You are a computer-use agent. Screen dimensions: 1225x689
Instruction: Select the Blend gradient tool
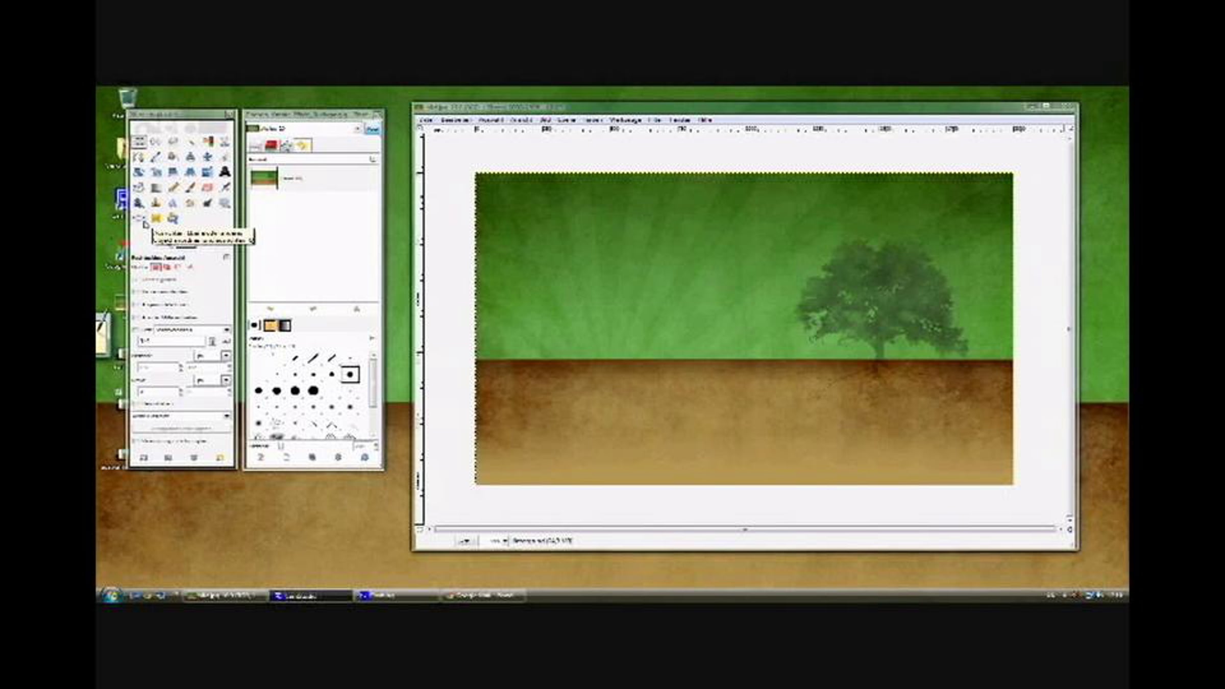pos(156,188)
